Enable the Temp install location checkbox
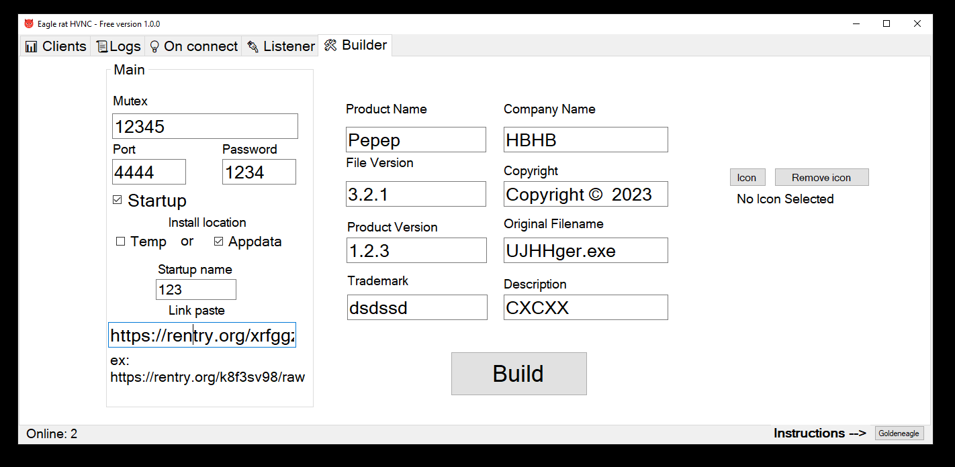Screen dimensions: 955x467 [121, 242]
